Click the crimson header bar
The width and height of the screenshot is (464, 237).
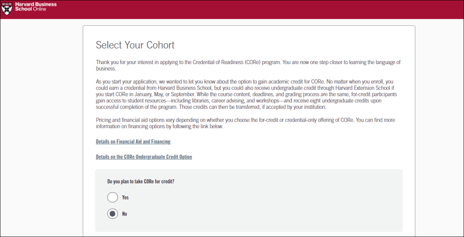(232, 9)
